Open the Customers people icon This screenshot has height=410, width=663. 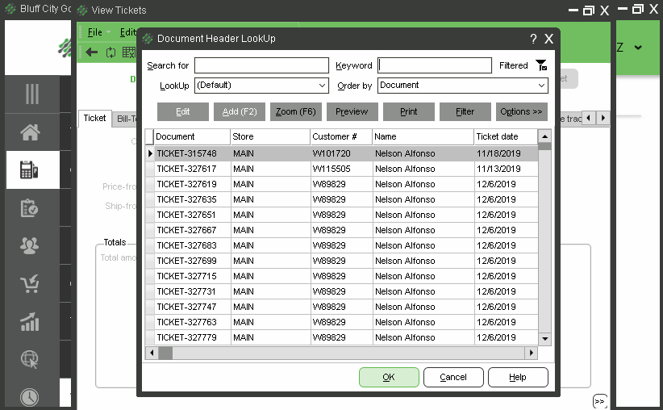point(29,245)
